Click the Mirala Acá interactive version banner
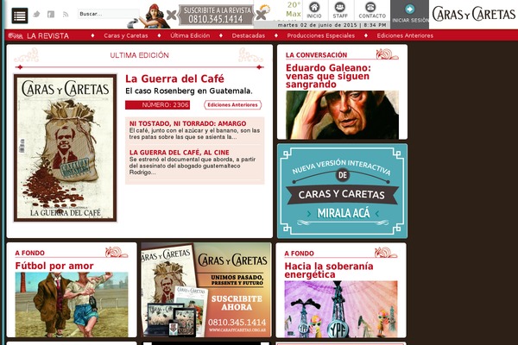 click(342, 191)
